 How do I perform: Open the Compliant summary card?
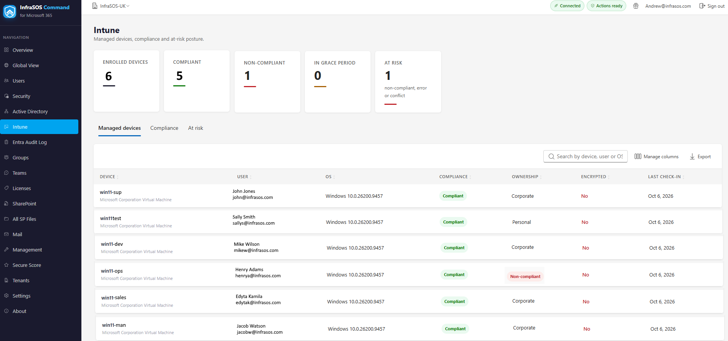click(x=197, y=81)
